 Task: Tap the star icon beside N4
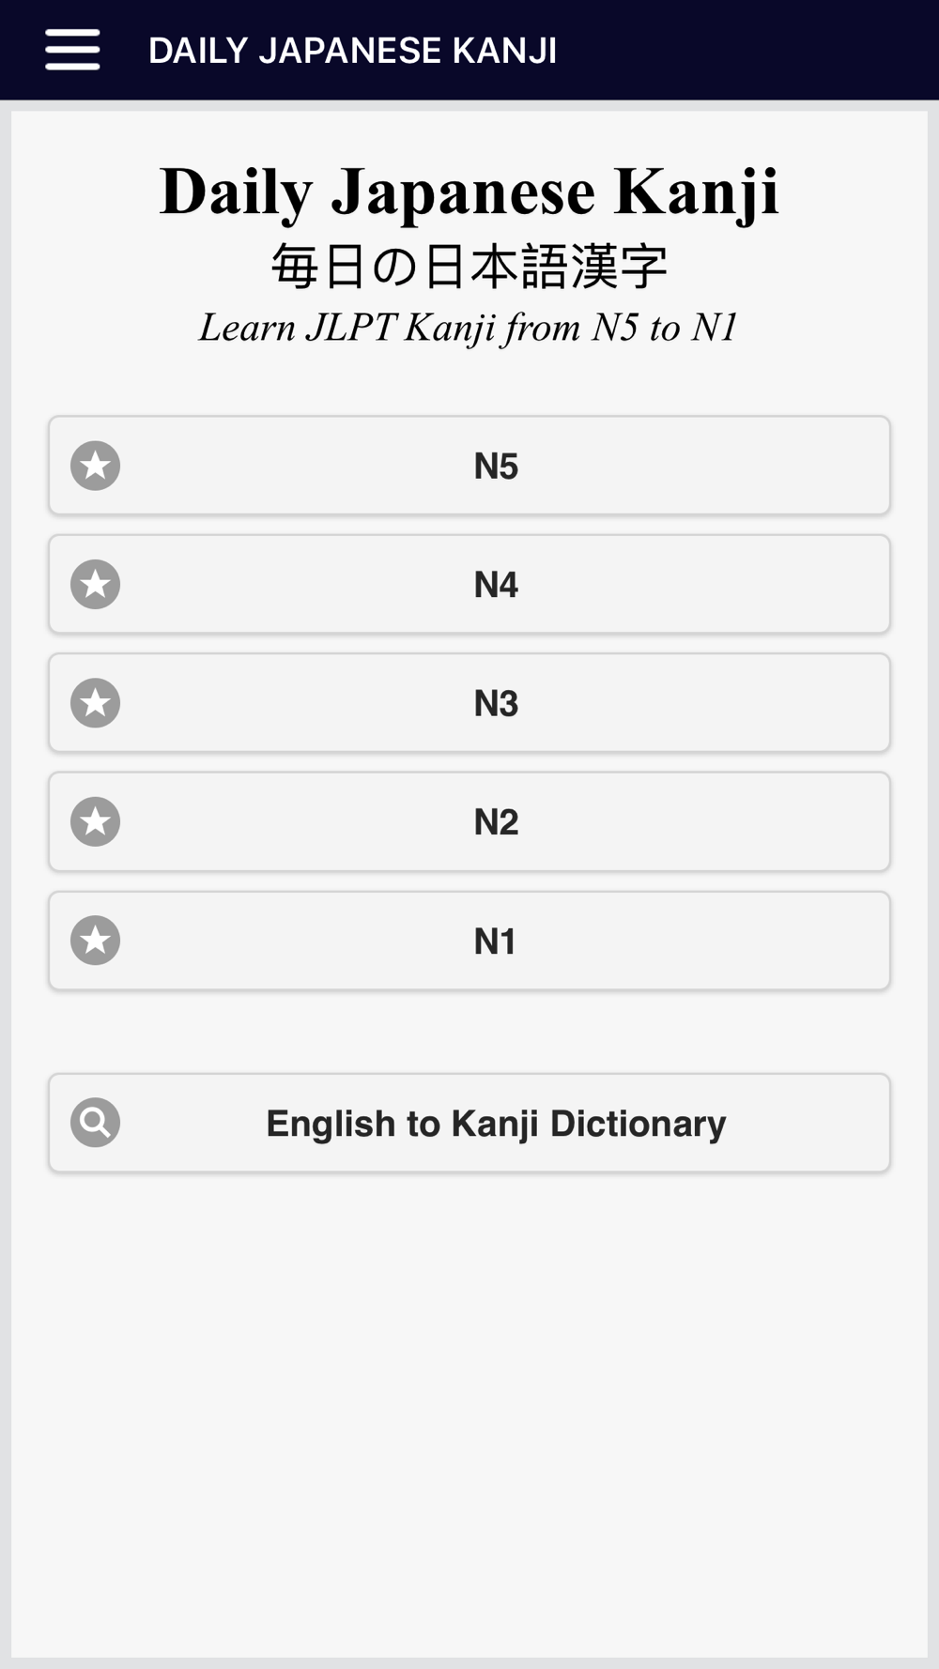[95, 585]
